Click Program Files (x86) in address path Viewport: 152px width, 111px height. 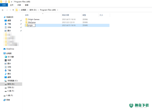pos(48,10)
